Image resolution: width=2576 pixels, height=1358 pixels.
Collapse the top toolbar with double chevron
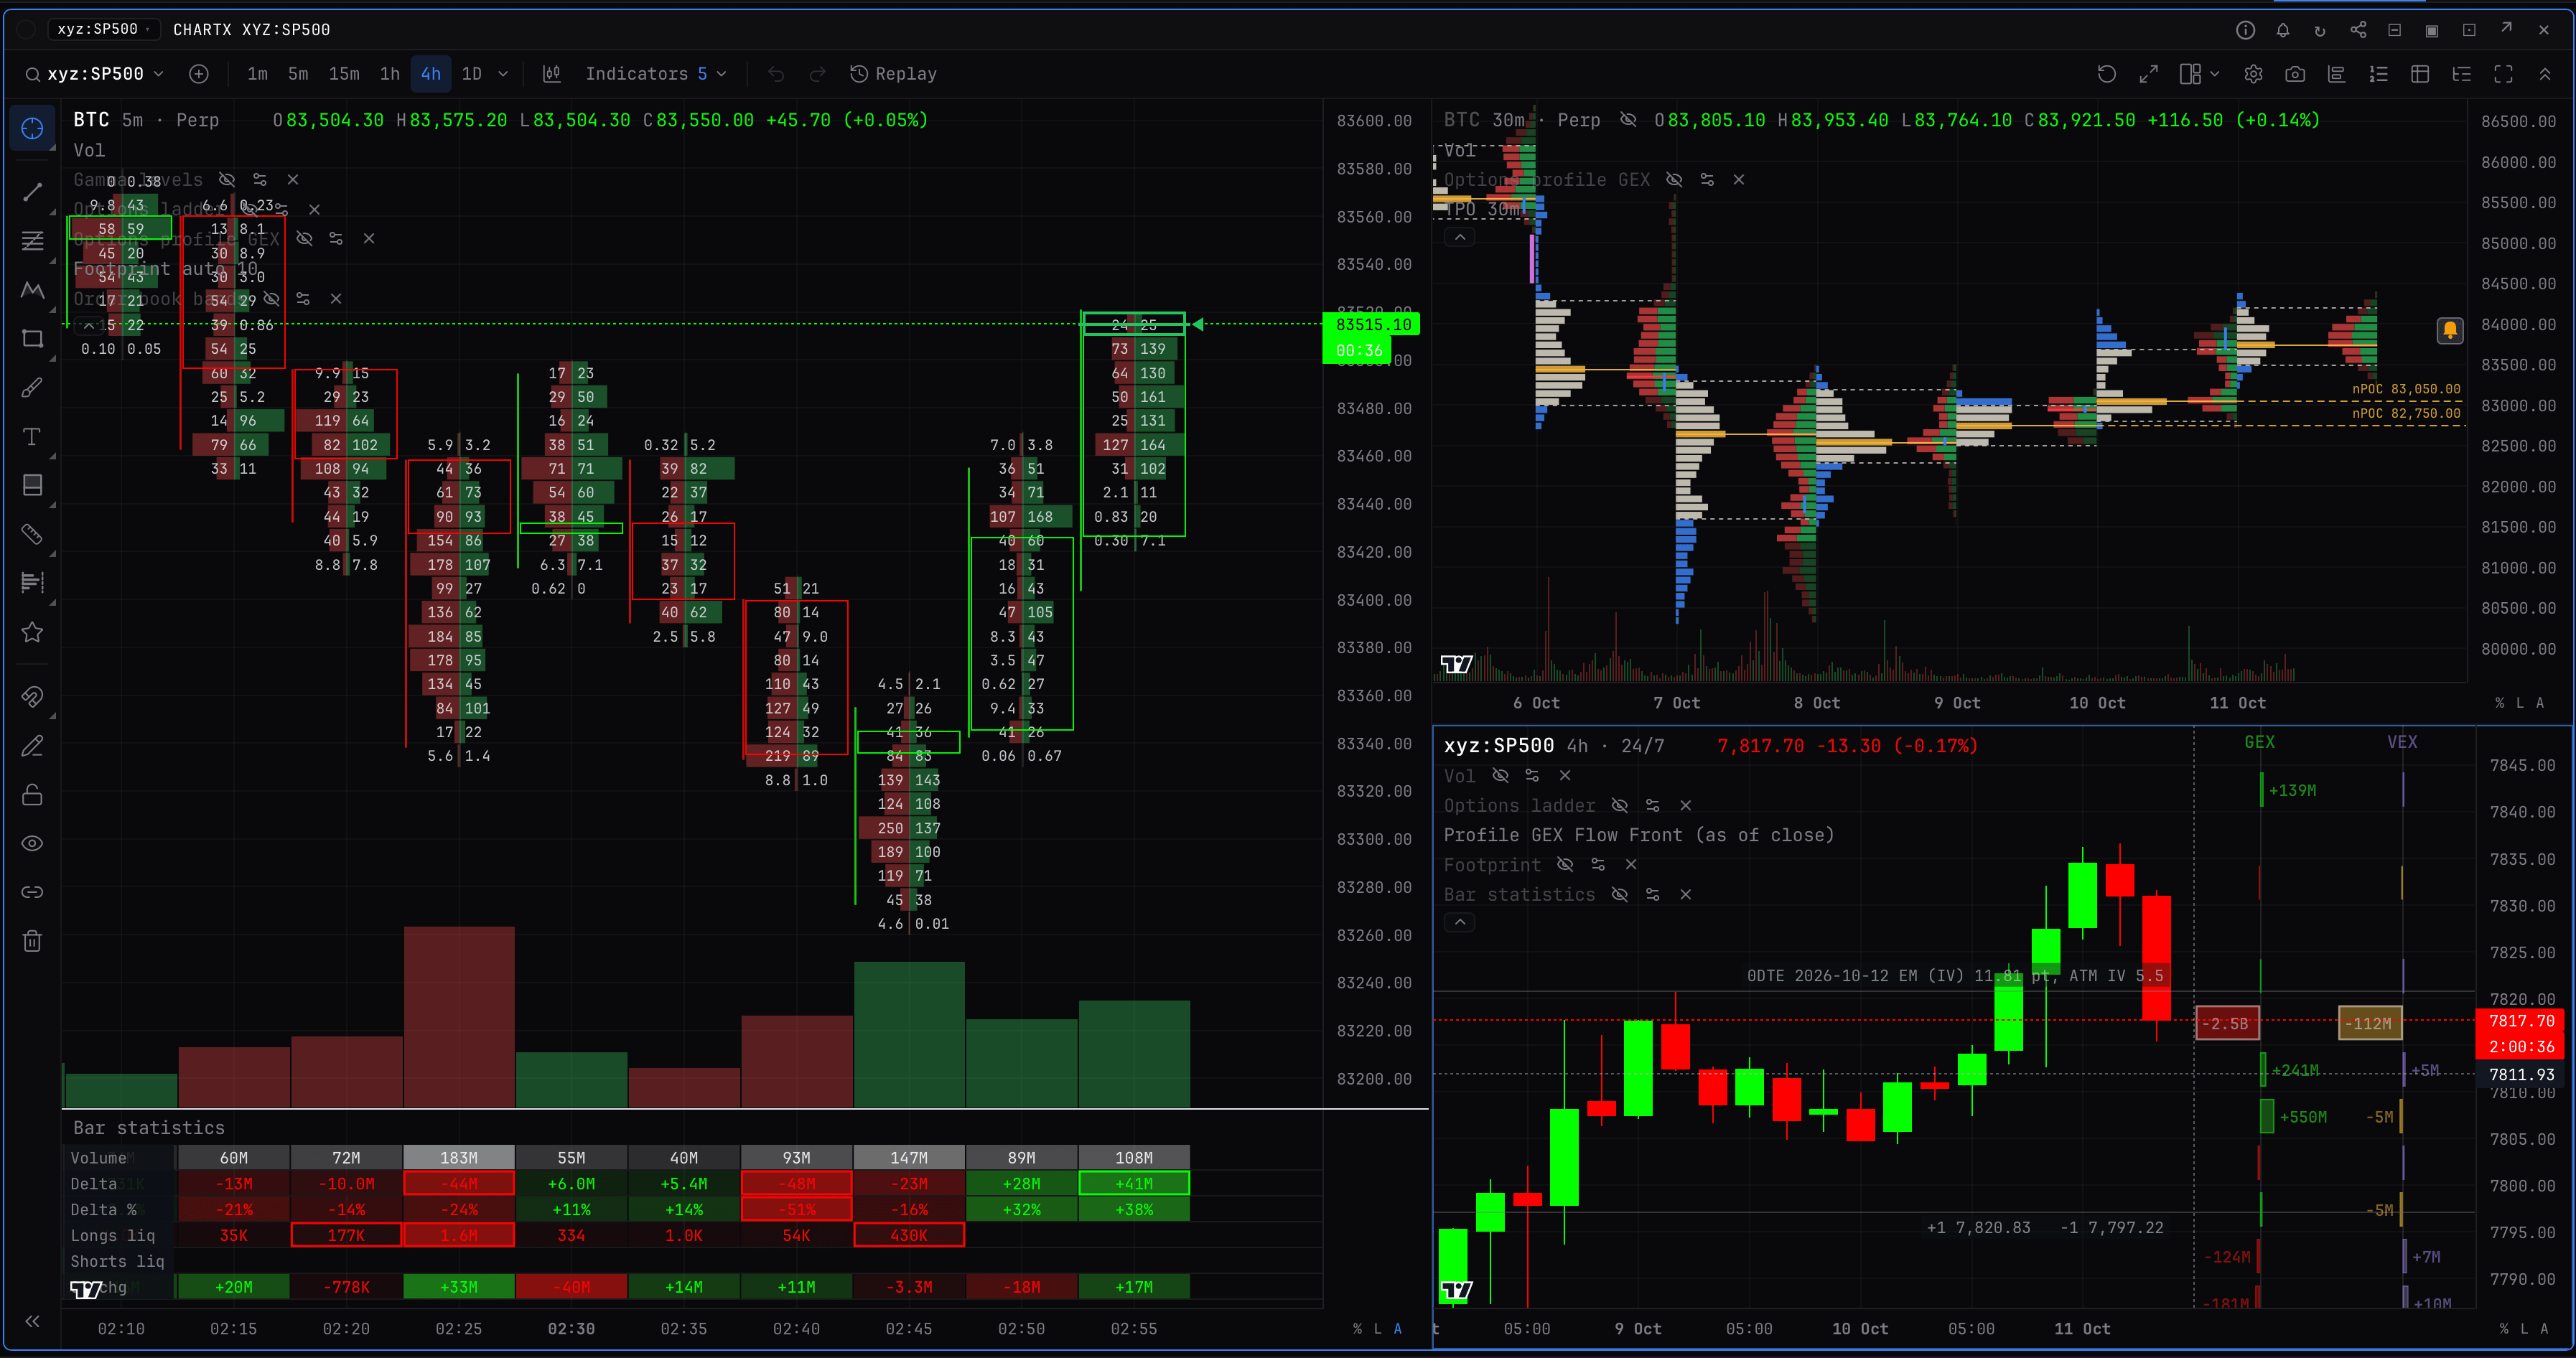tap(2545, 74)
